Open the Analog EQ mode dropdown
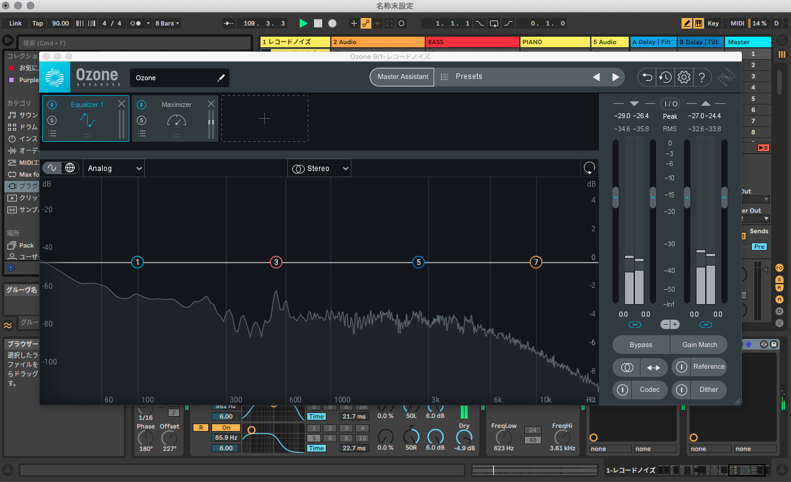The height and width of the screenshot is (482, 791). click(114, 169)
